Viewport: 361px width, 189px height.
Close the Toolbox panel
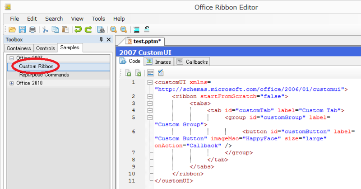[x=109, y=39]
